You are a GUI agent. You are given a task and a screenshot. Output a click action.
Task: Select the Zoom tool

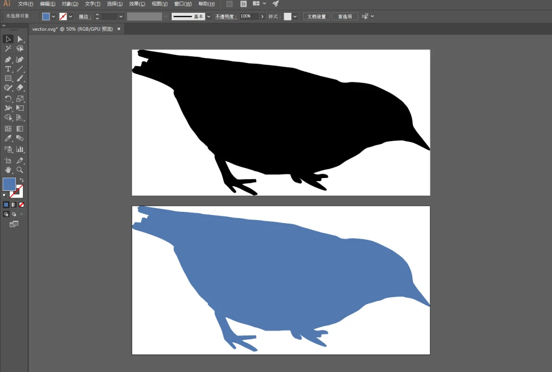[x=20, y=170]
